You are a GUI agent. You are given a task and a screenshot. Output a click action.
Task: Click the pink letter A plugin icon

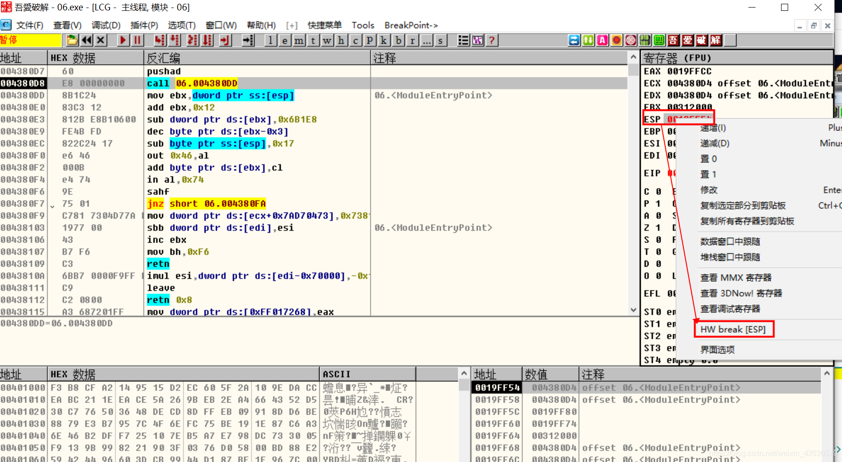(602, 40)
